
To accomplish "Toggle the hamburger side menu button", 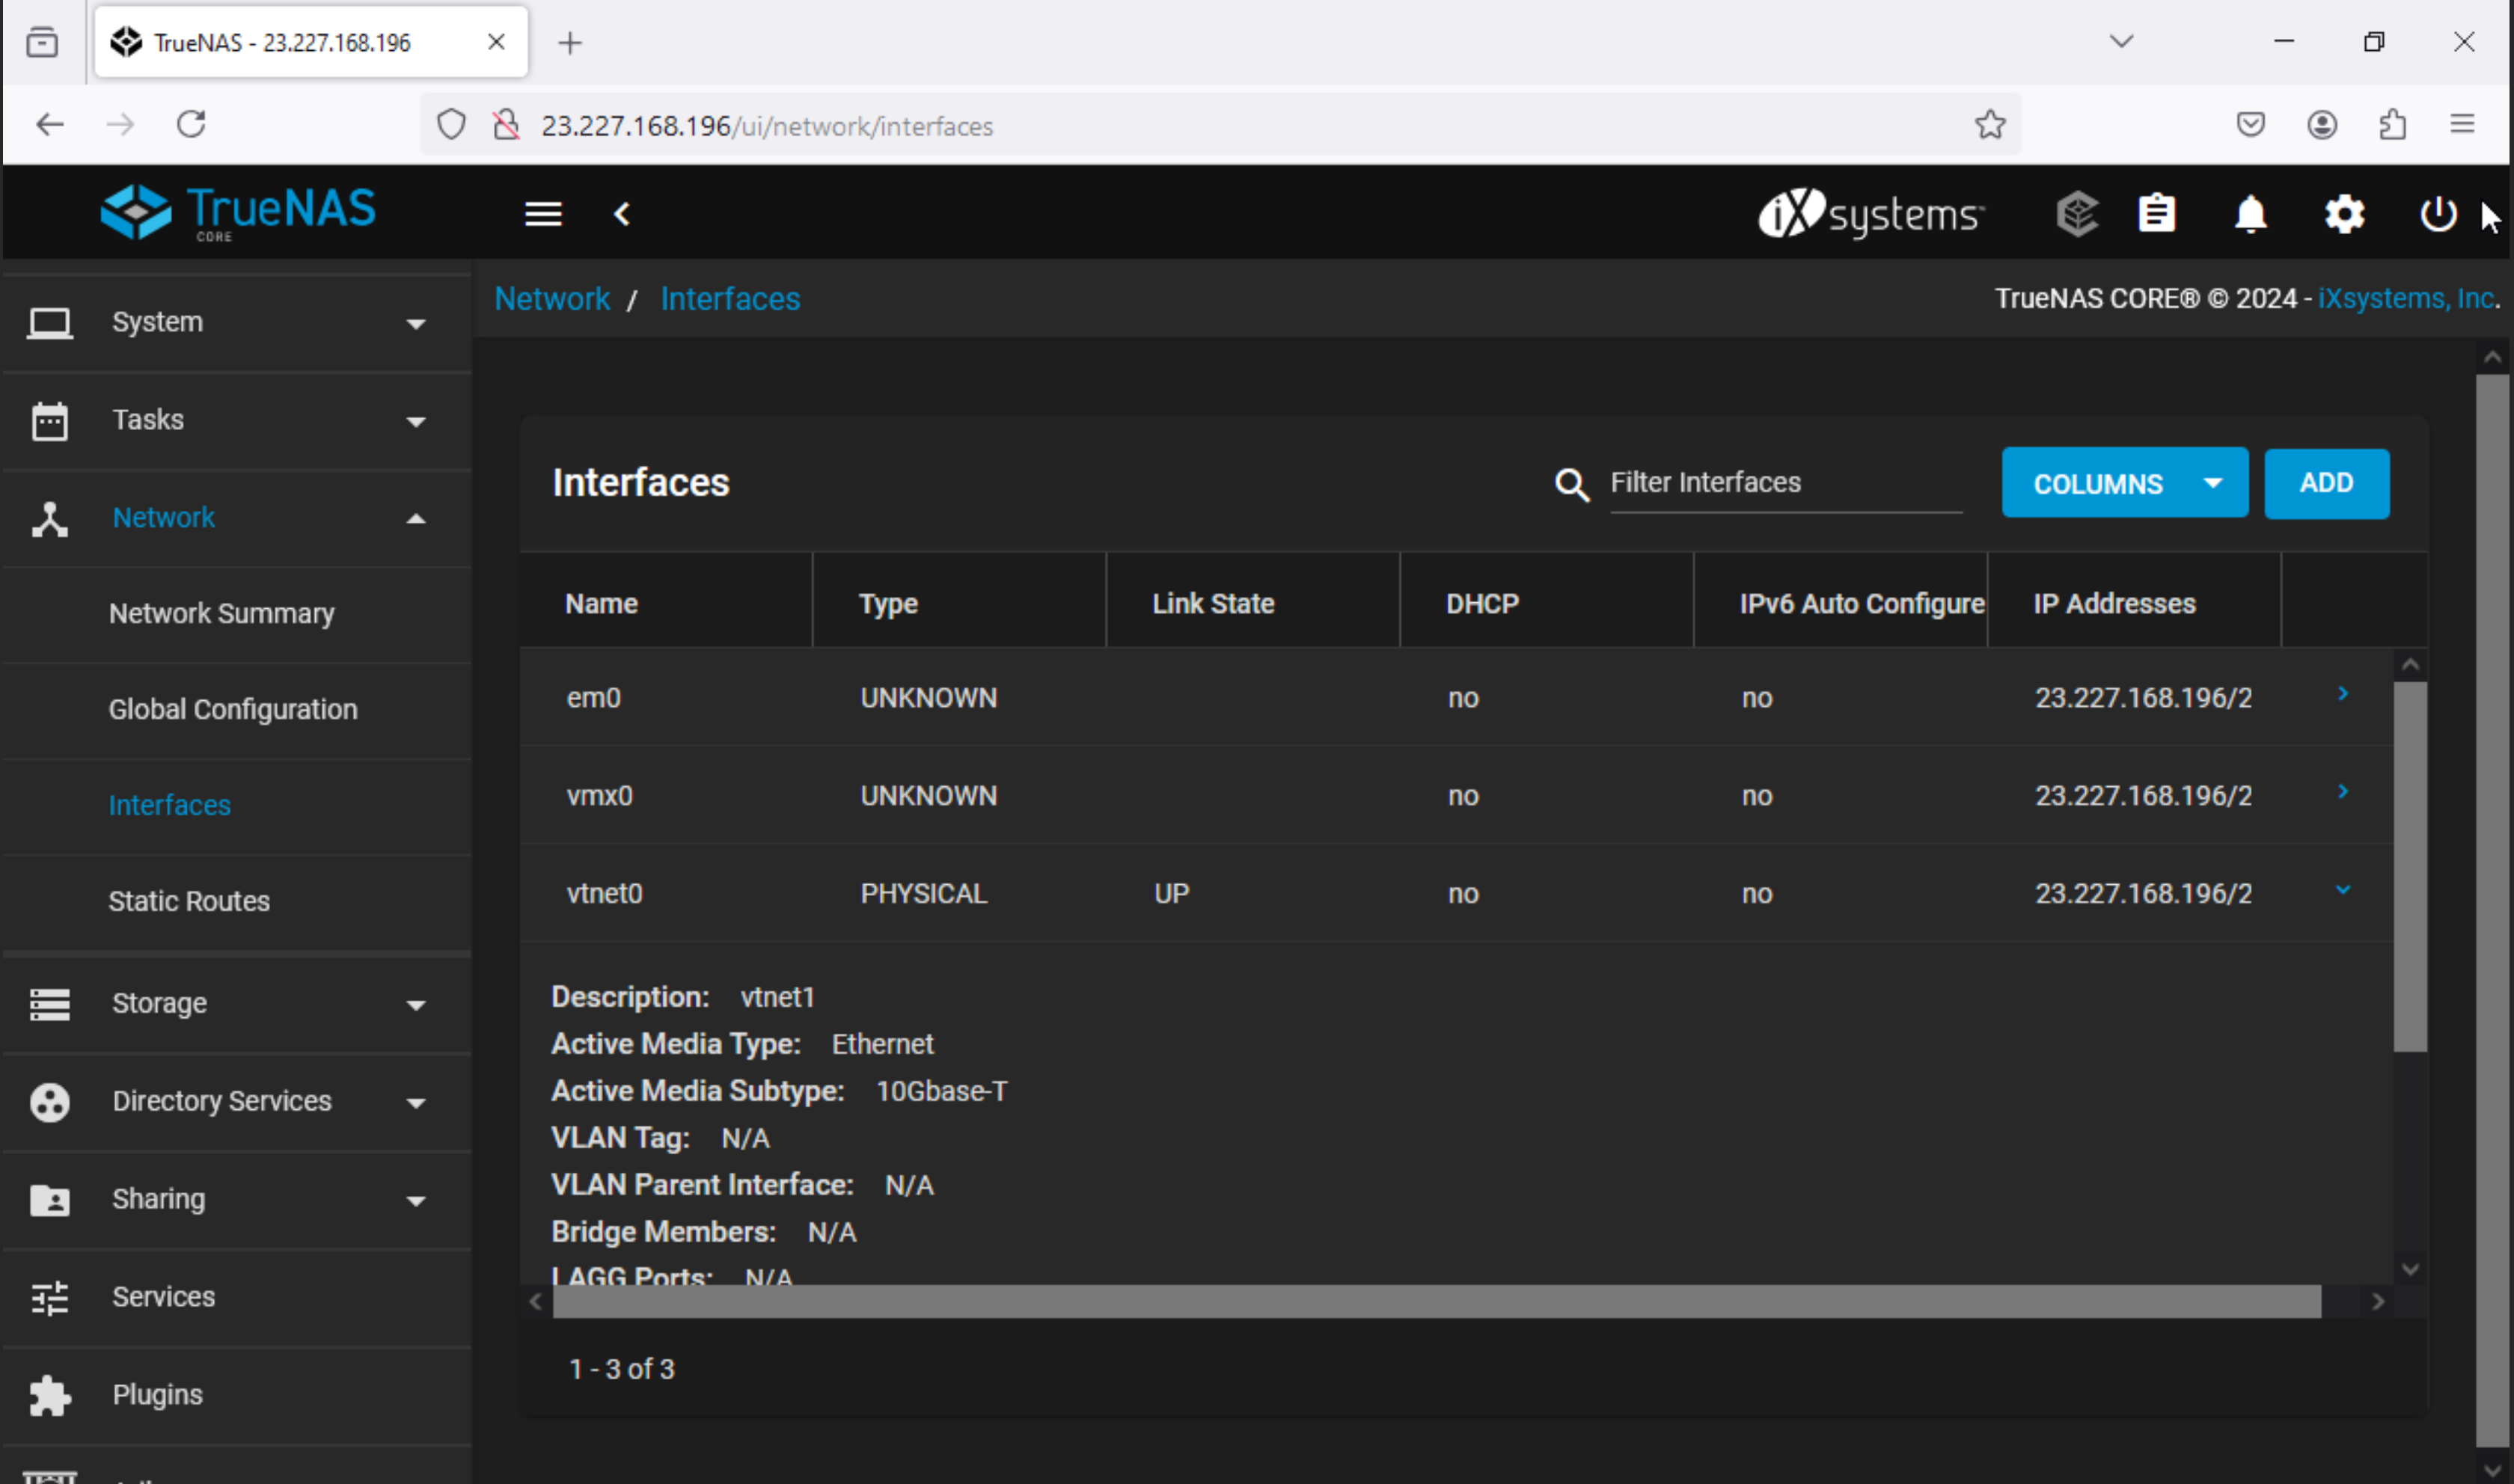I will [543, 214].
